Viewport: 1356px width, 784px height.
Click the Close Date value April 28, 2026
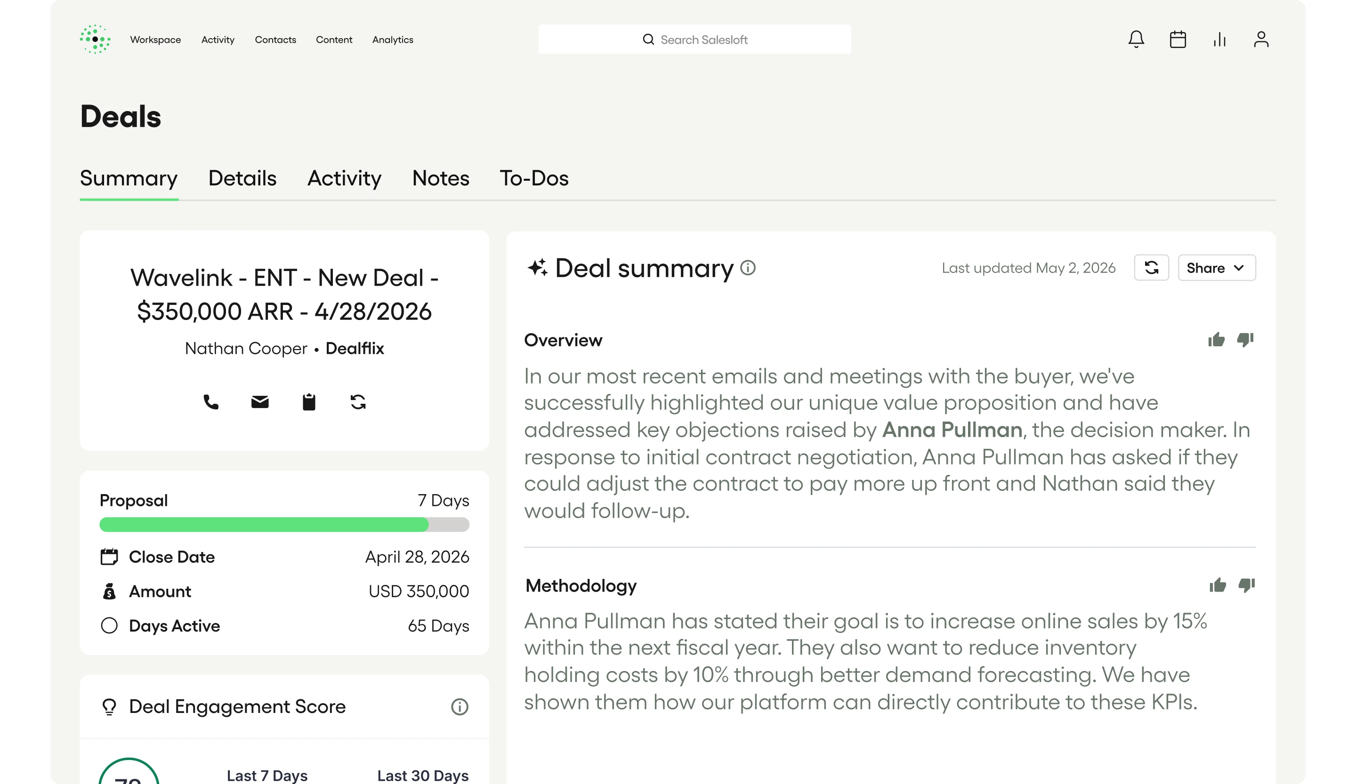coord(417,557)
